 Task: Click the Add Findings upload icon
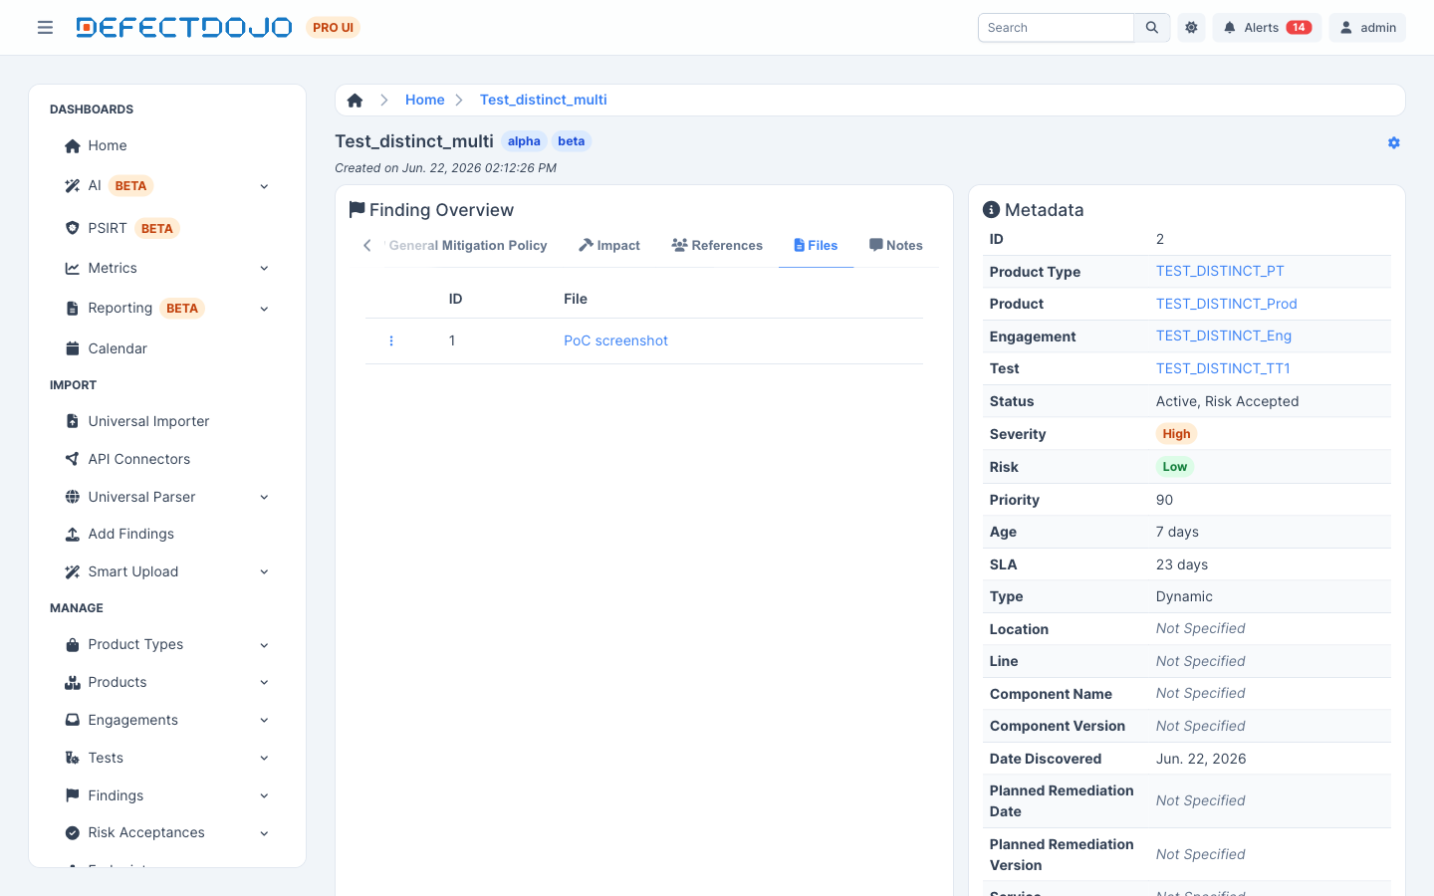[x=72, y=535]
